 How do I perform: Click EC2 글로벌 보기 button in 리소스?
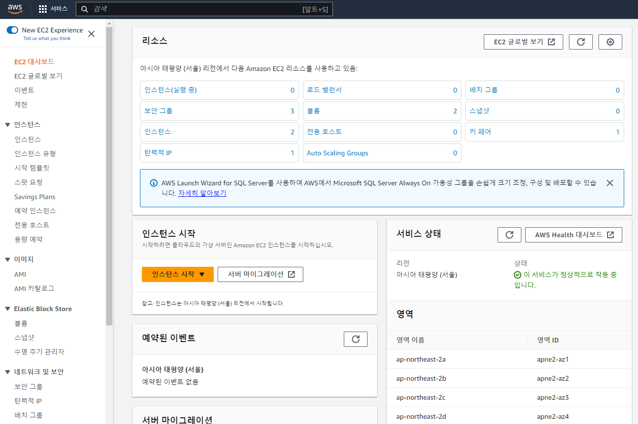(x=523, y=42)
